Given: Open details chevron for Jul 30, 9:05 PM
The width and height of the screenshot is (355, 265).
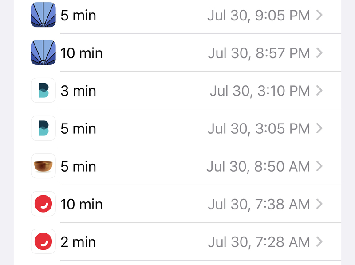Looking at the screenshot, I should [x=319, y=15].
